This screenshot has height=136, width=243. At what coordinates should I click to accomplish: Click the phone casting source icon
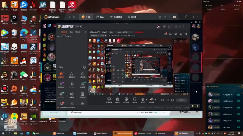(x=126, y=100)
